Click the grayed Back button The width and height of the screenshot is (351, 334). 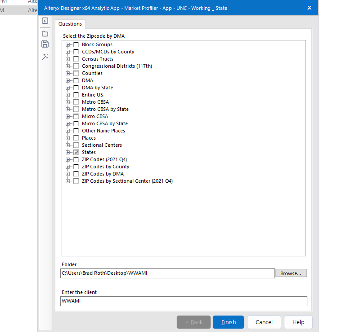point(193,322)
